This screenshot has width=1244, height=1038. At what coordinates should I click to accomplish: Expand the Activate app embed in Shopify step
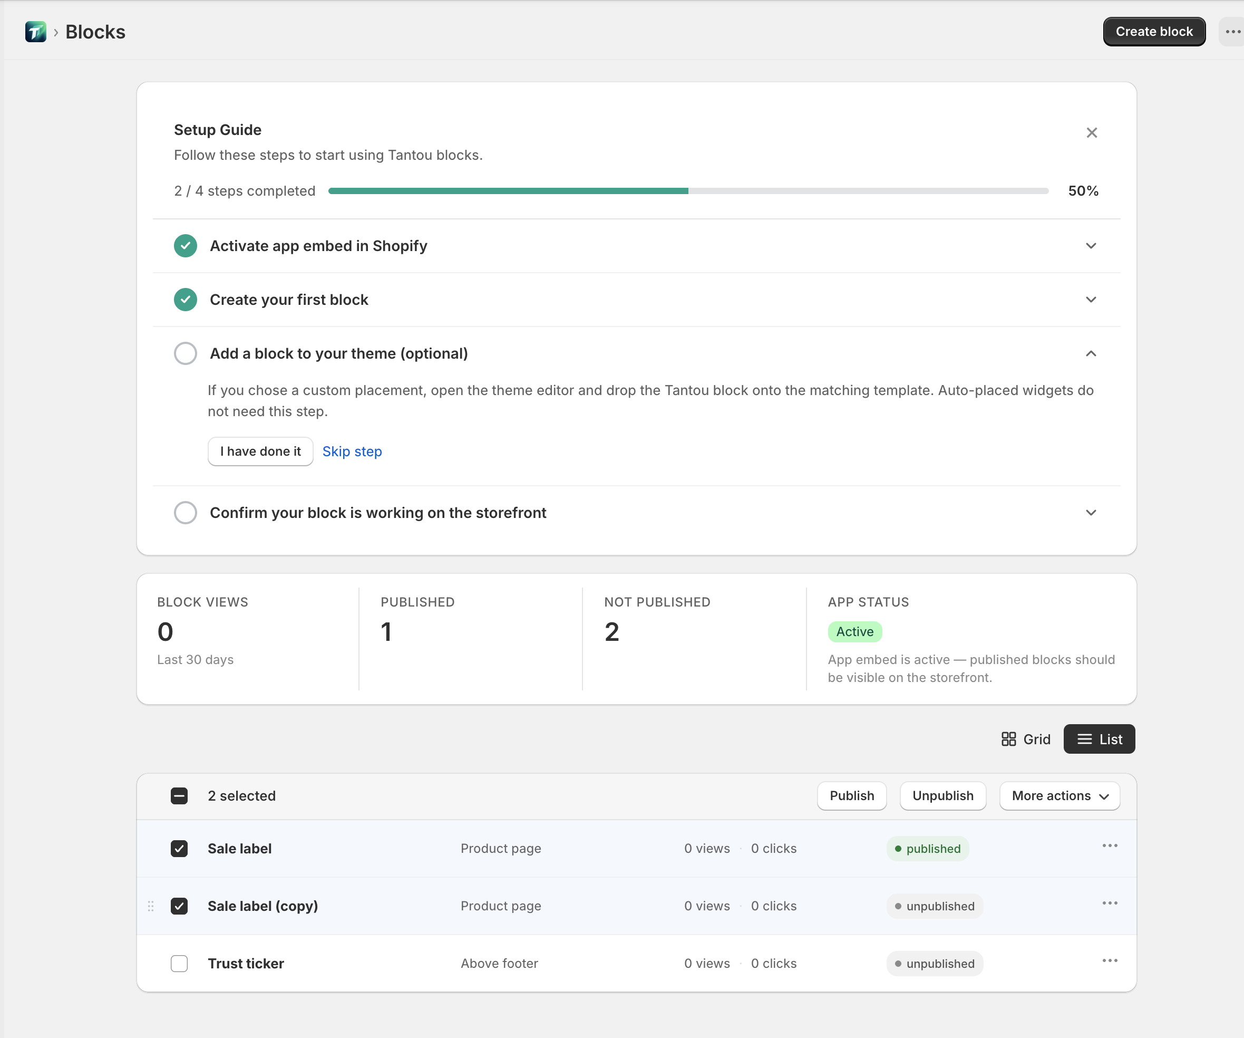(x=1091, y=246)
